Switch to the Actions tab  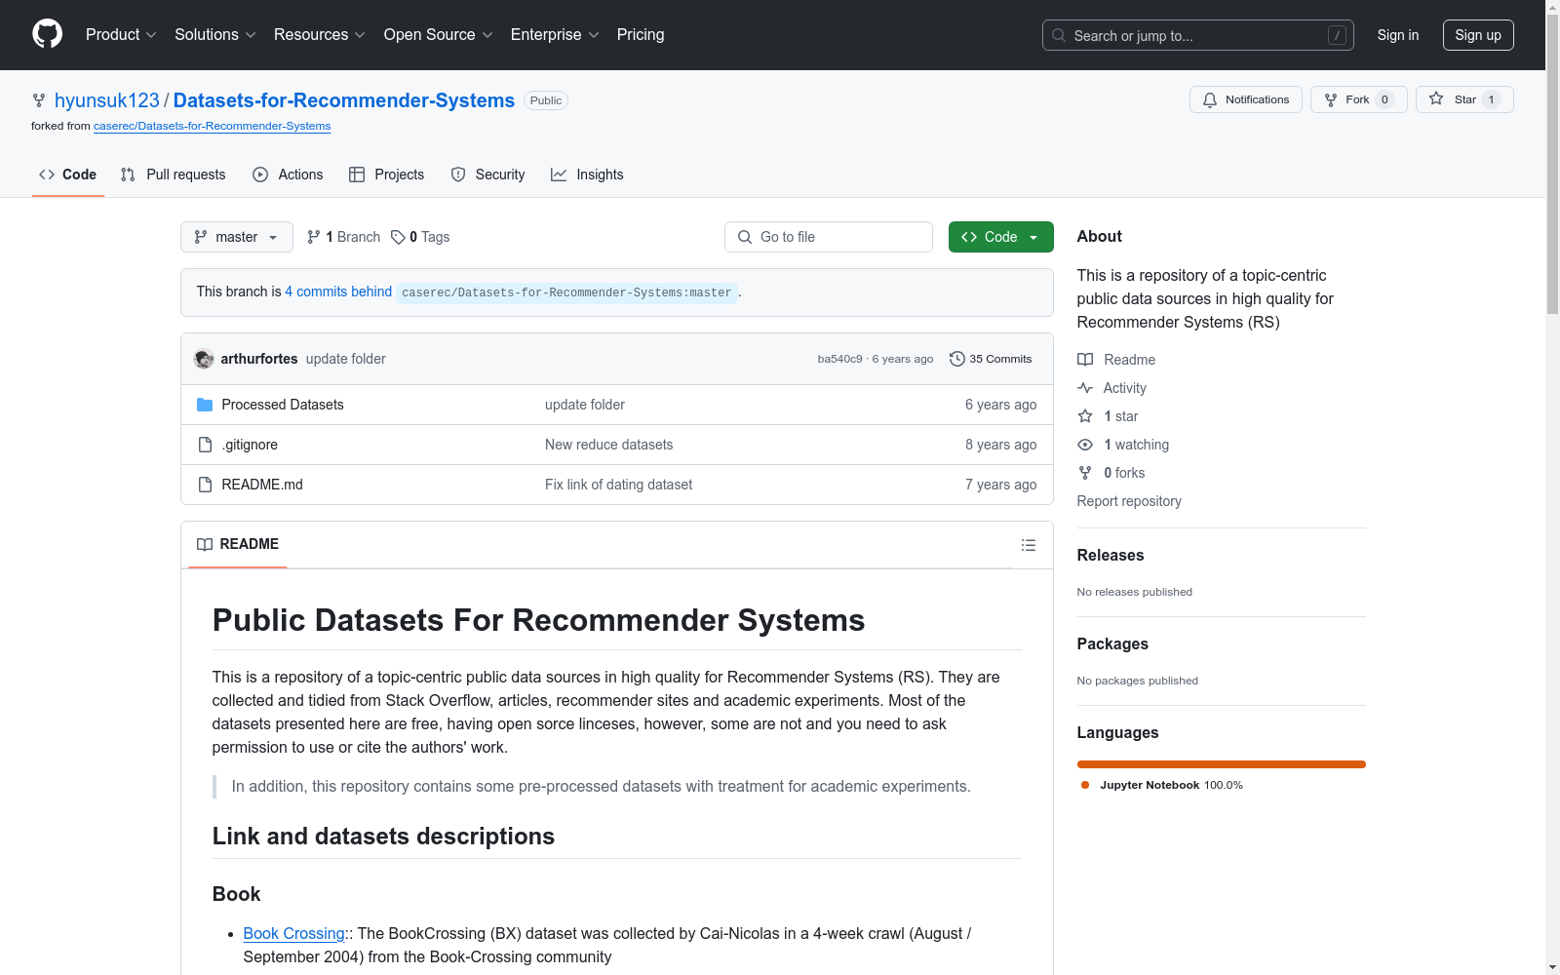point(288,175)
